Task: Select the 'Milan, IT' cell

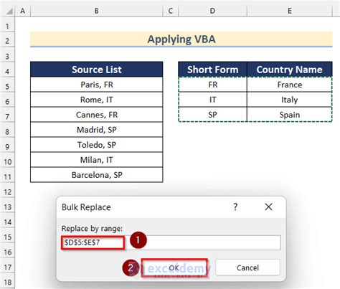Action: click(97, 160)
